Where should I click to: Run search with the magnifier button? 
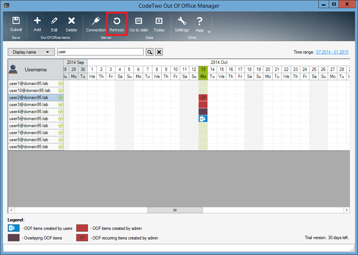point(149,52)
